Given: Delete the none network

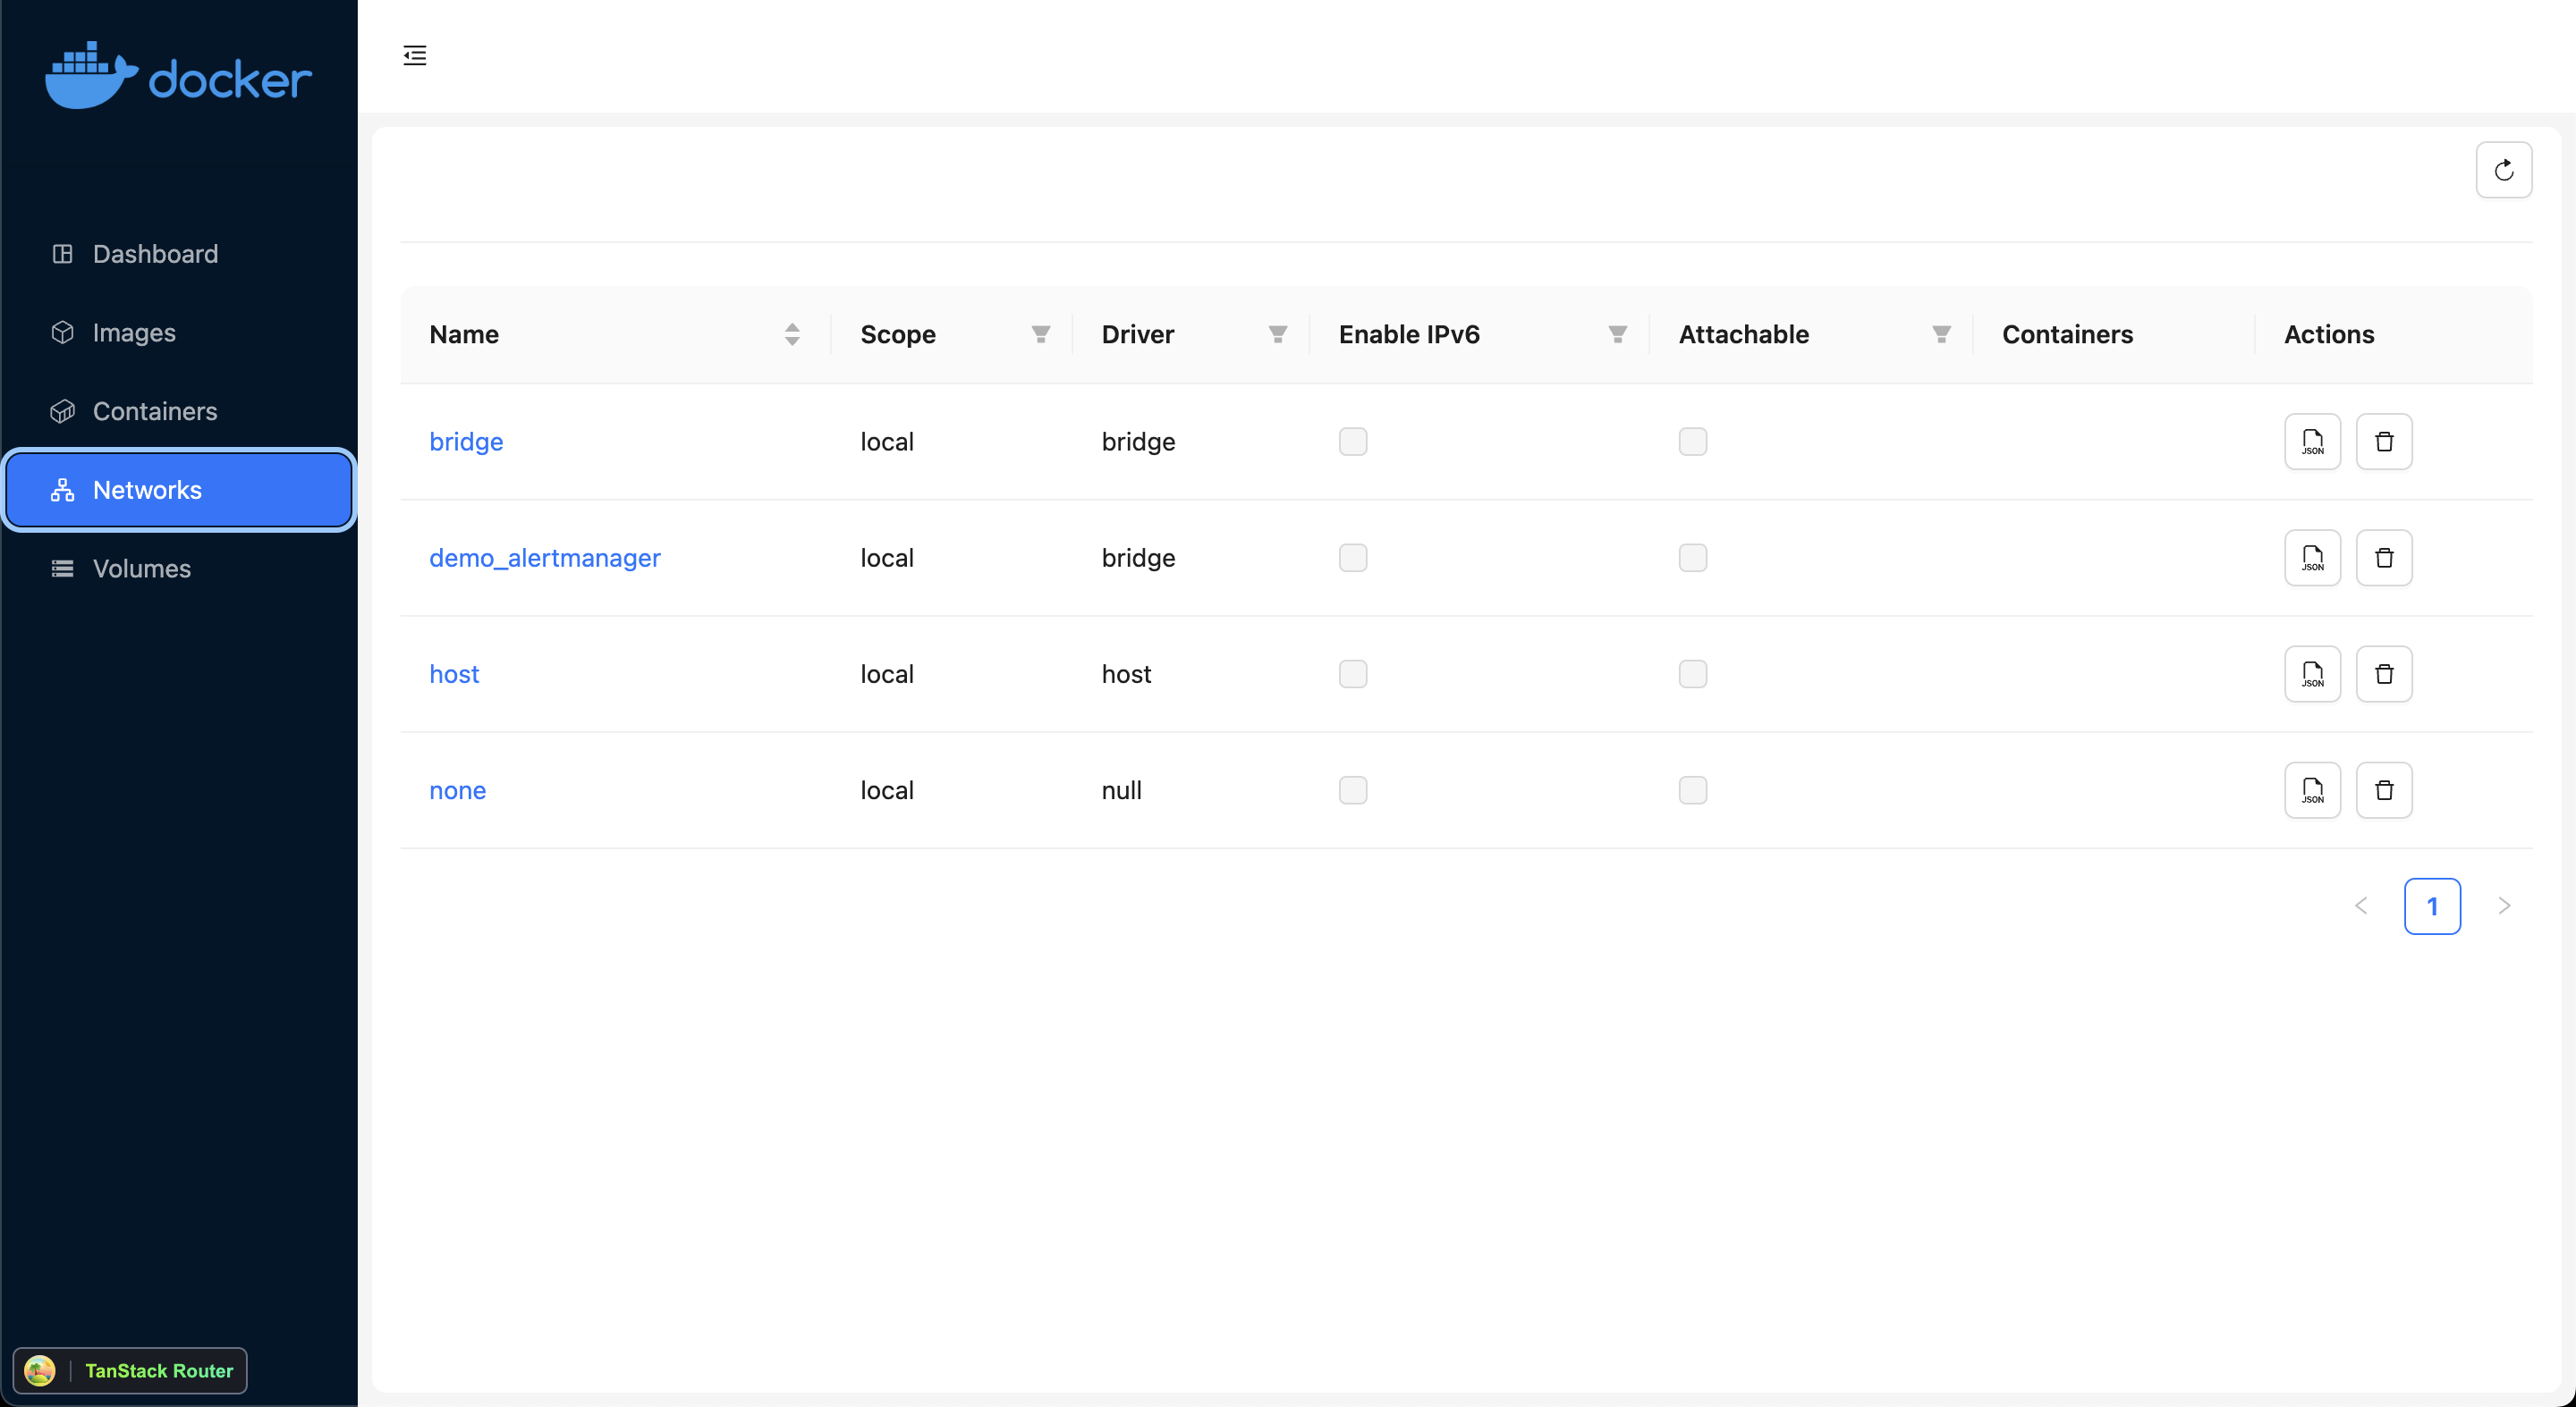Looking at the screenshot, I should tap(2384, 790).
